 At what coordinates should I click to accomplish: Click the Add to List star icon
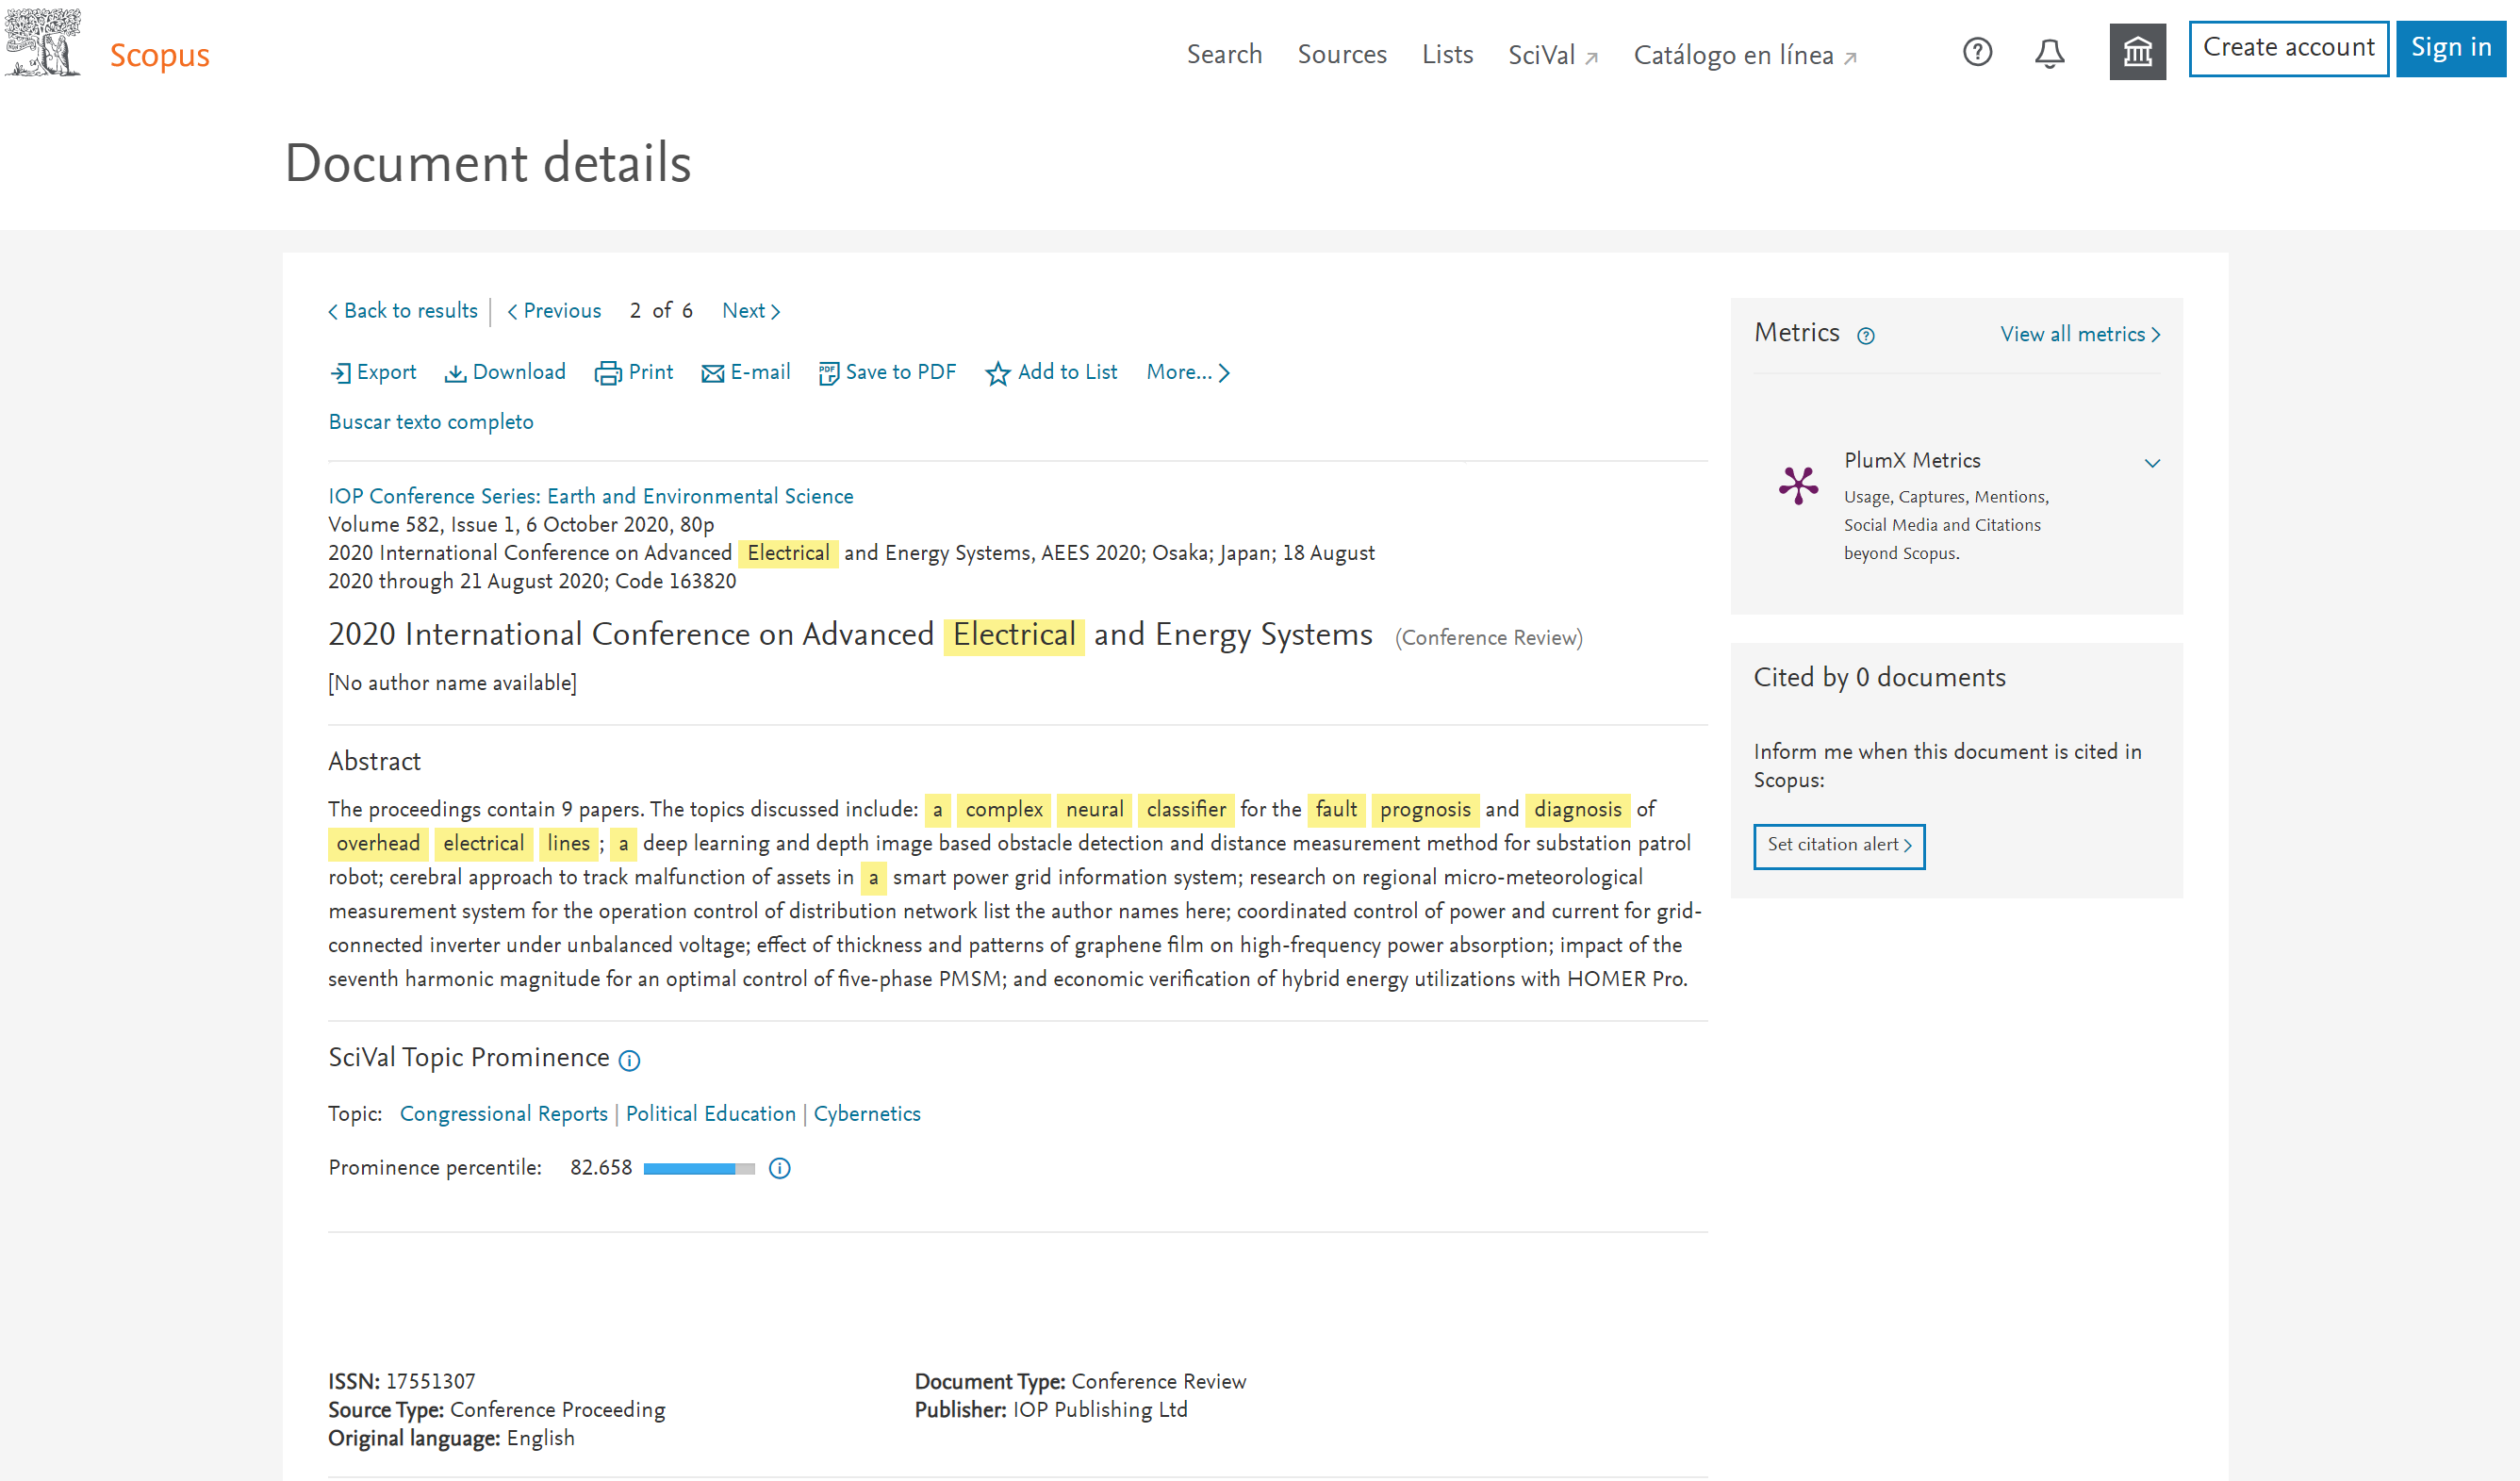(x=997, y=373)
